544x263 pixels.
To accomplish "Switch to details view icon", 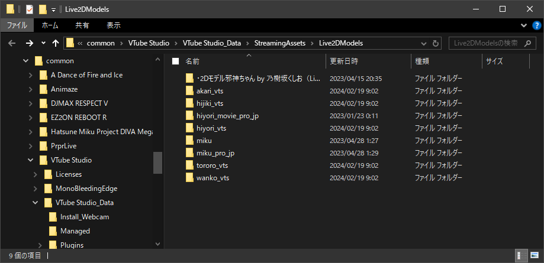I will click(x=522, y=256).
